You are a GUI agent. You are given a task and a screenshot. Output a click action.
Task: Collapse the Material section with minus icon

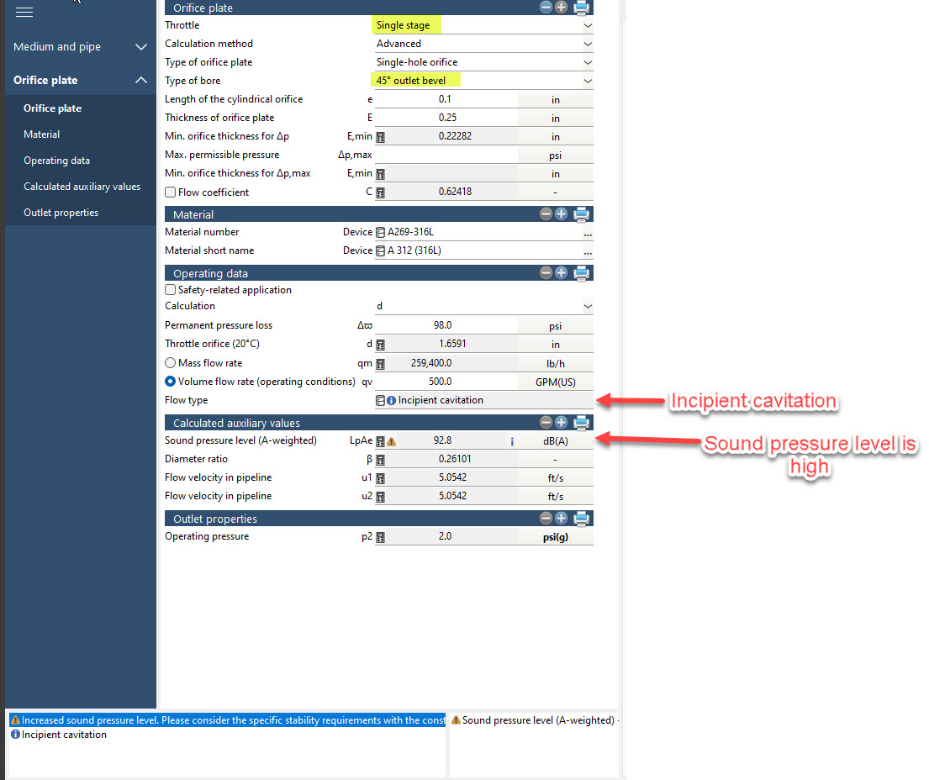[546, 214]
